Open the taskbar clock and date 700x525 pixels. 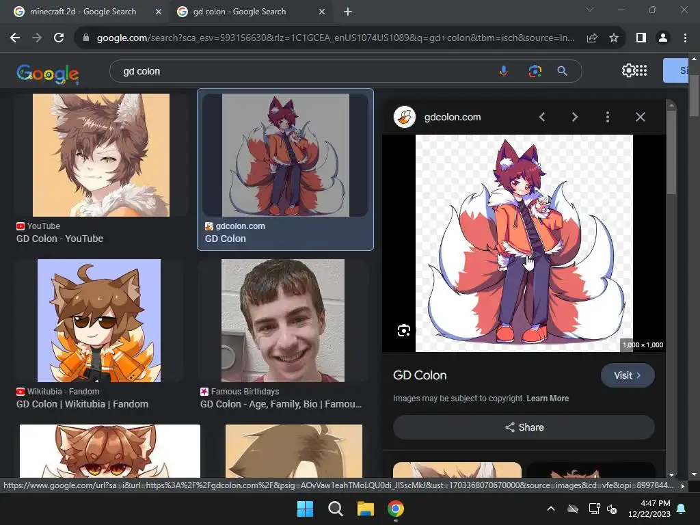click(649, 509)
